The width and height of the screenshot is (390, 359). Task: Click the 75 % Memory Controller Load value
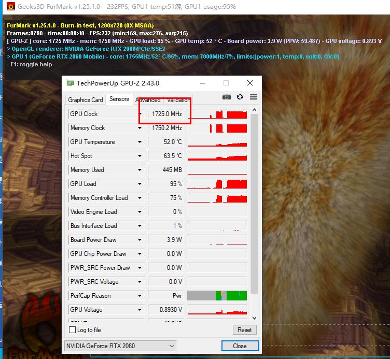[165, 198]
